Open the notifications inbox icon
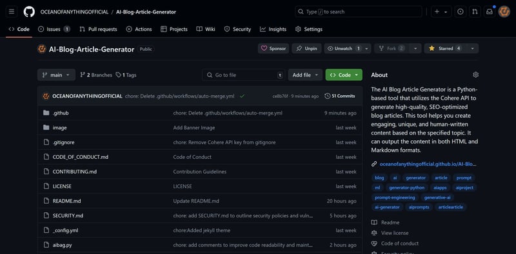The width and height of the screenshot is (516, 254). (490, 12)
